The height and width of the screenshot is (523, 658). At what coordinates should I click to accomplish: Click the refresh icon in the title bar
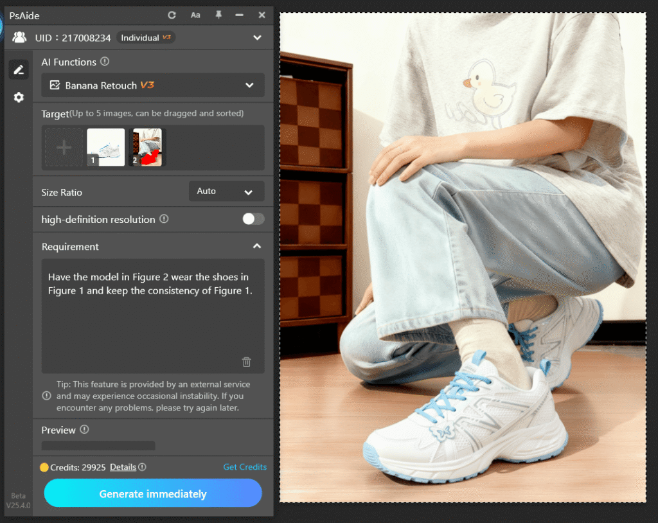pos(172,15)
